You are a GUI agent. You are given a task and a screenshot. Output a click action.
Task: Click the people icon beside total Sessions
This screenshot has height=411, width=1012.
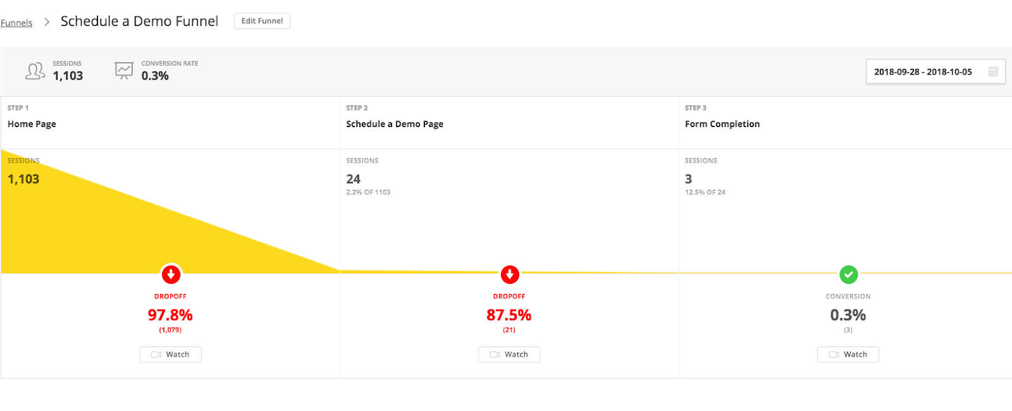point(35,71)
